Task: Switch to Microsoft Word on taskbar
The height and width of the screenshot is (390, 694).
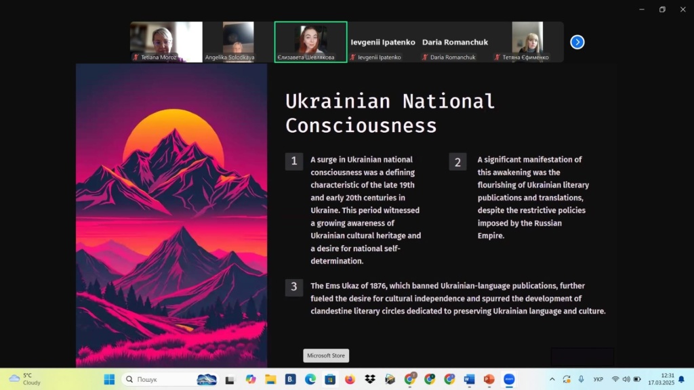Action: (469, 379)
